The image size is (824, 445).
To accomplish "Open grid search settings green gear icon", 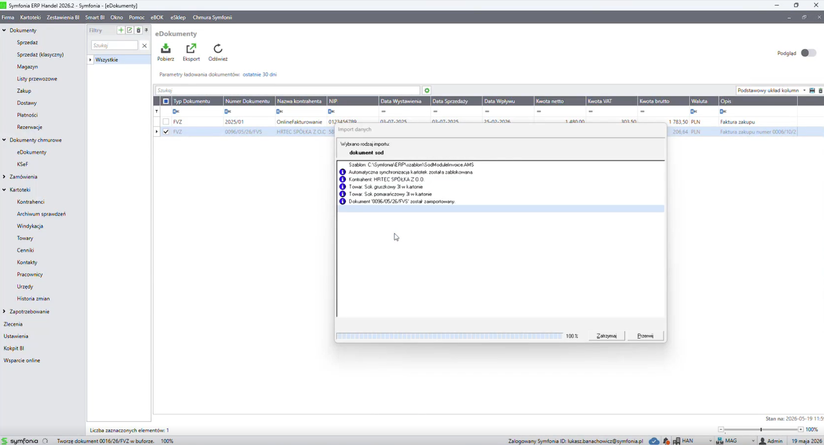I will [x=427, y=91].
